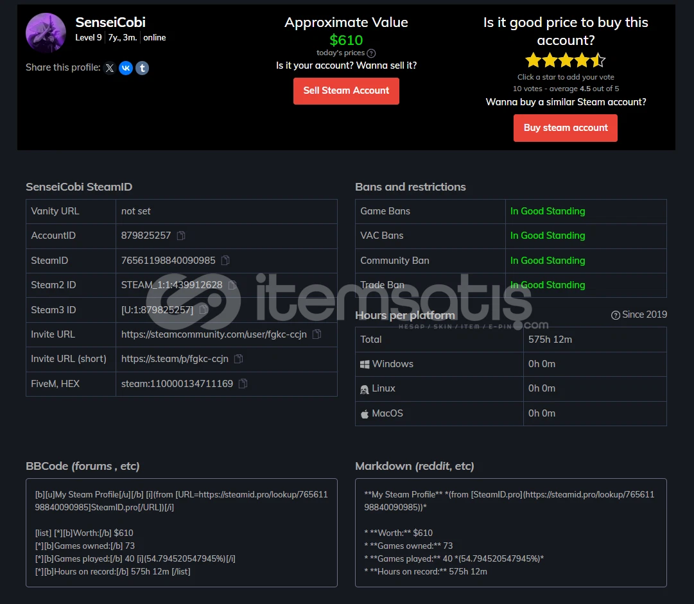Open the Since 2019 help icon
694x604 pixels.
tap(616, 315)
